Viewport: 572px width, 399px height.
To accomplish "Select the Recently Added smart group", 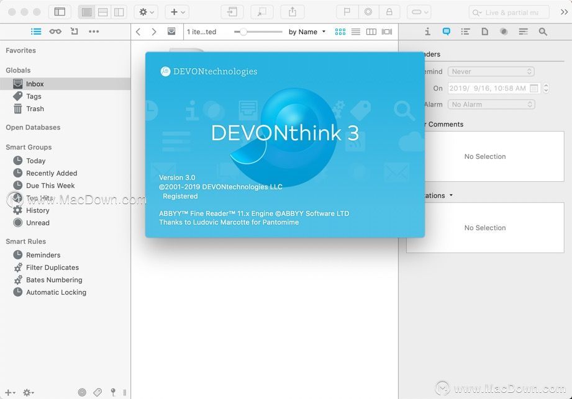I will (65, 173).
